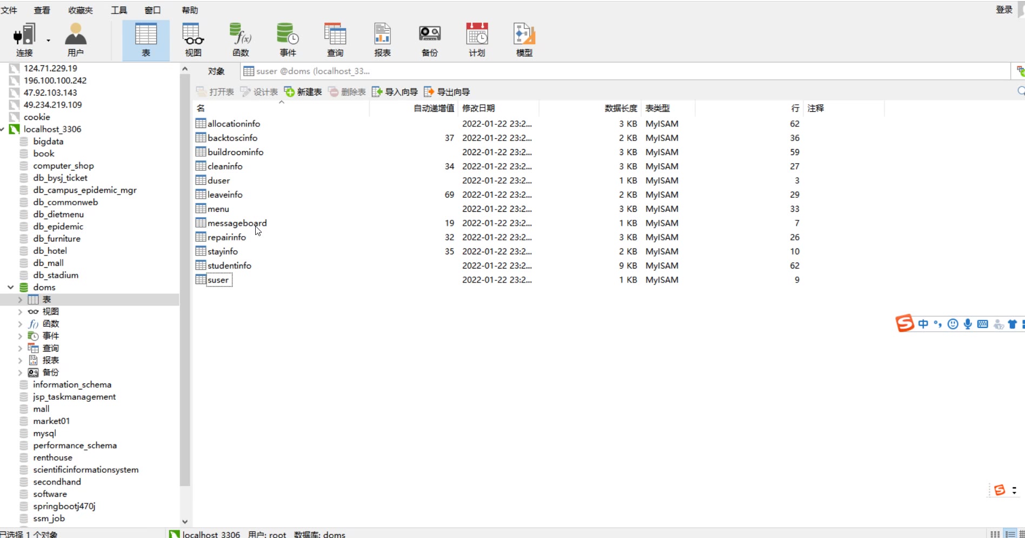The width and height of the screenshot is (1025, 538).
Task: Expand the Reports (报表) node under doms
Action: click(x=20, y=360)
